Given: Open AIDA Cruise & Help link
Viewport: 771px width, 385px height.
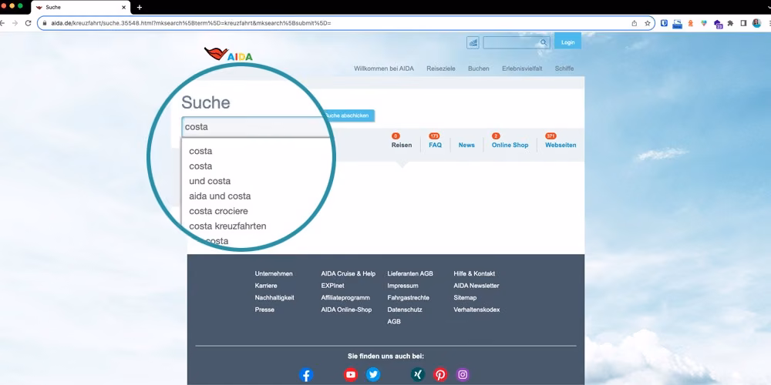Looking at the screenshot, I should pyautogui.click(x=348, y=273).
